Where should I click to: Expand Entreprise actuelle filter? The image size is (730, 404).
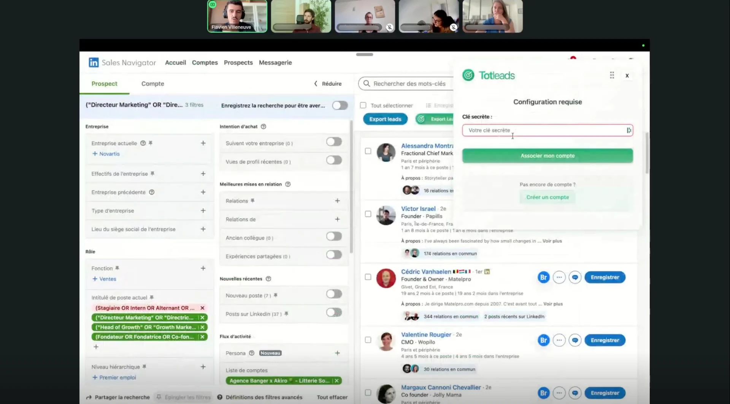click(203, 143)
